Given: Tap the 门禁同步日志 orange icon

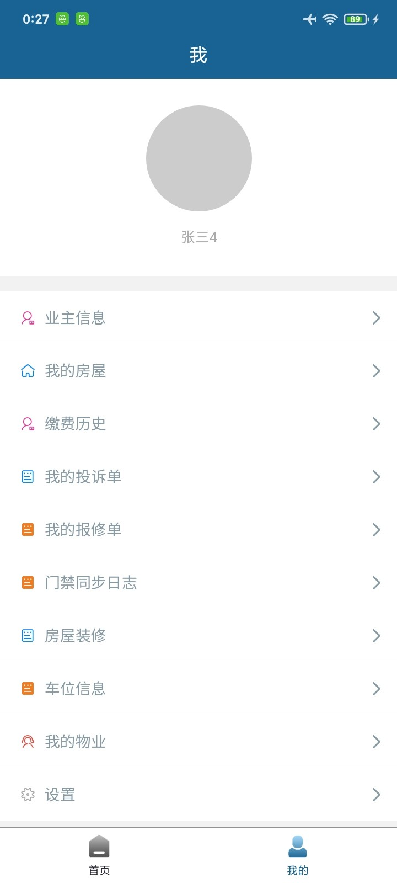Looking at the screenshot, I should tap(28, 583).
